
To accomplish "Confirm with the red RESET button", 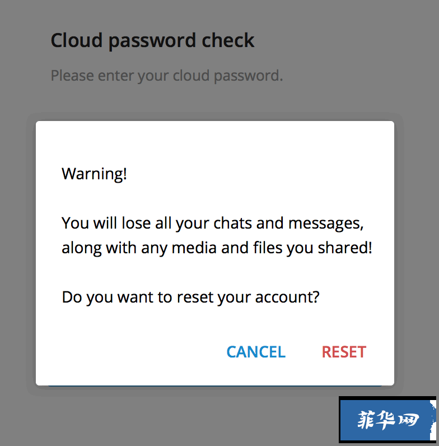I will coord(344,352).
